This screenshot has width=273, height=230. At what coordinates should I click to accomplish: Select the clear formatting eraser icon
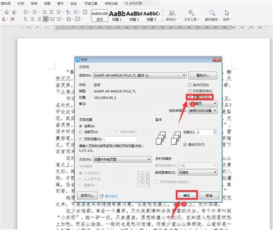pyautogui.click(x=6, y=12)
